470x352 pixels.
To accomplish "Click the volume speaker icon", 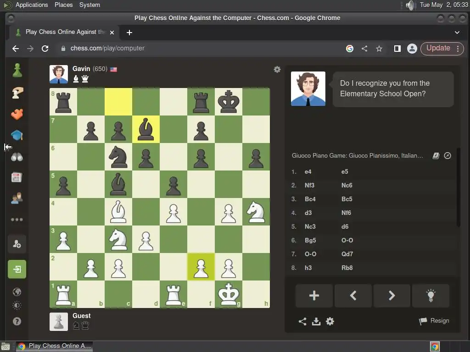I will 410,5.
